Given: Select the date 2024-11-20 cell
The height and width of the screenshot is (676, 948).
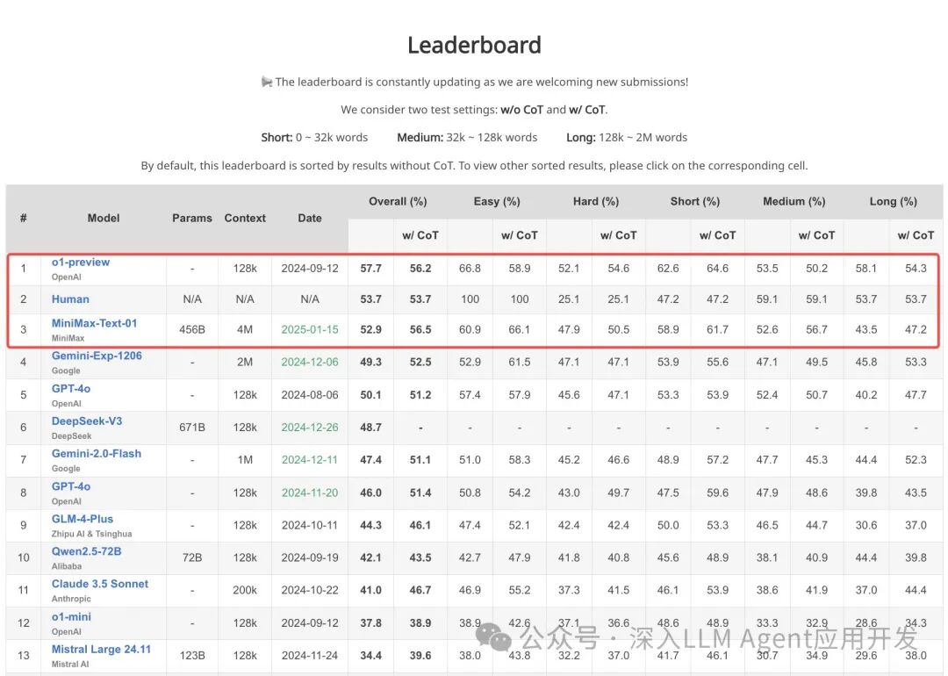Looking at the screenshot, I should [x=310, y=493].
